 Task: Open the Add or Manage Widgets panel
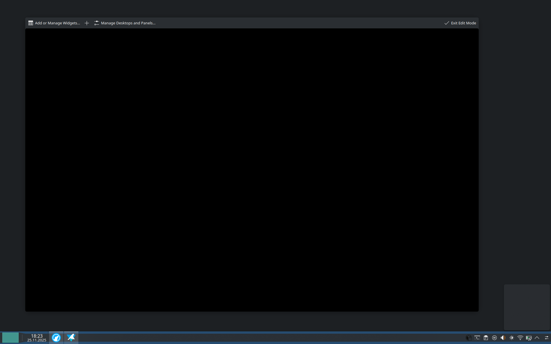[54, 23]
